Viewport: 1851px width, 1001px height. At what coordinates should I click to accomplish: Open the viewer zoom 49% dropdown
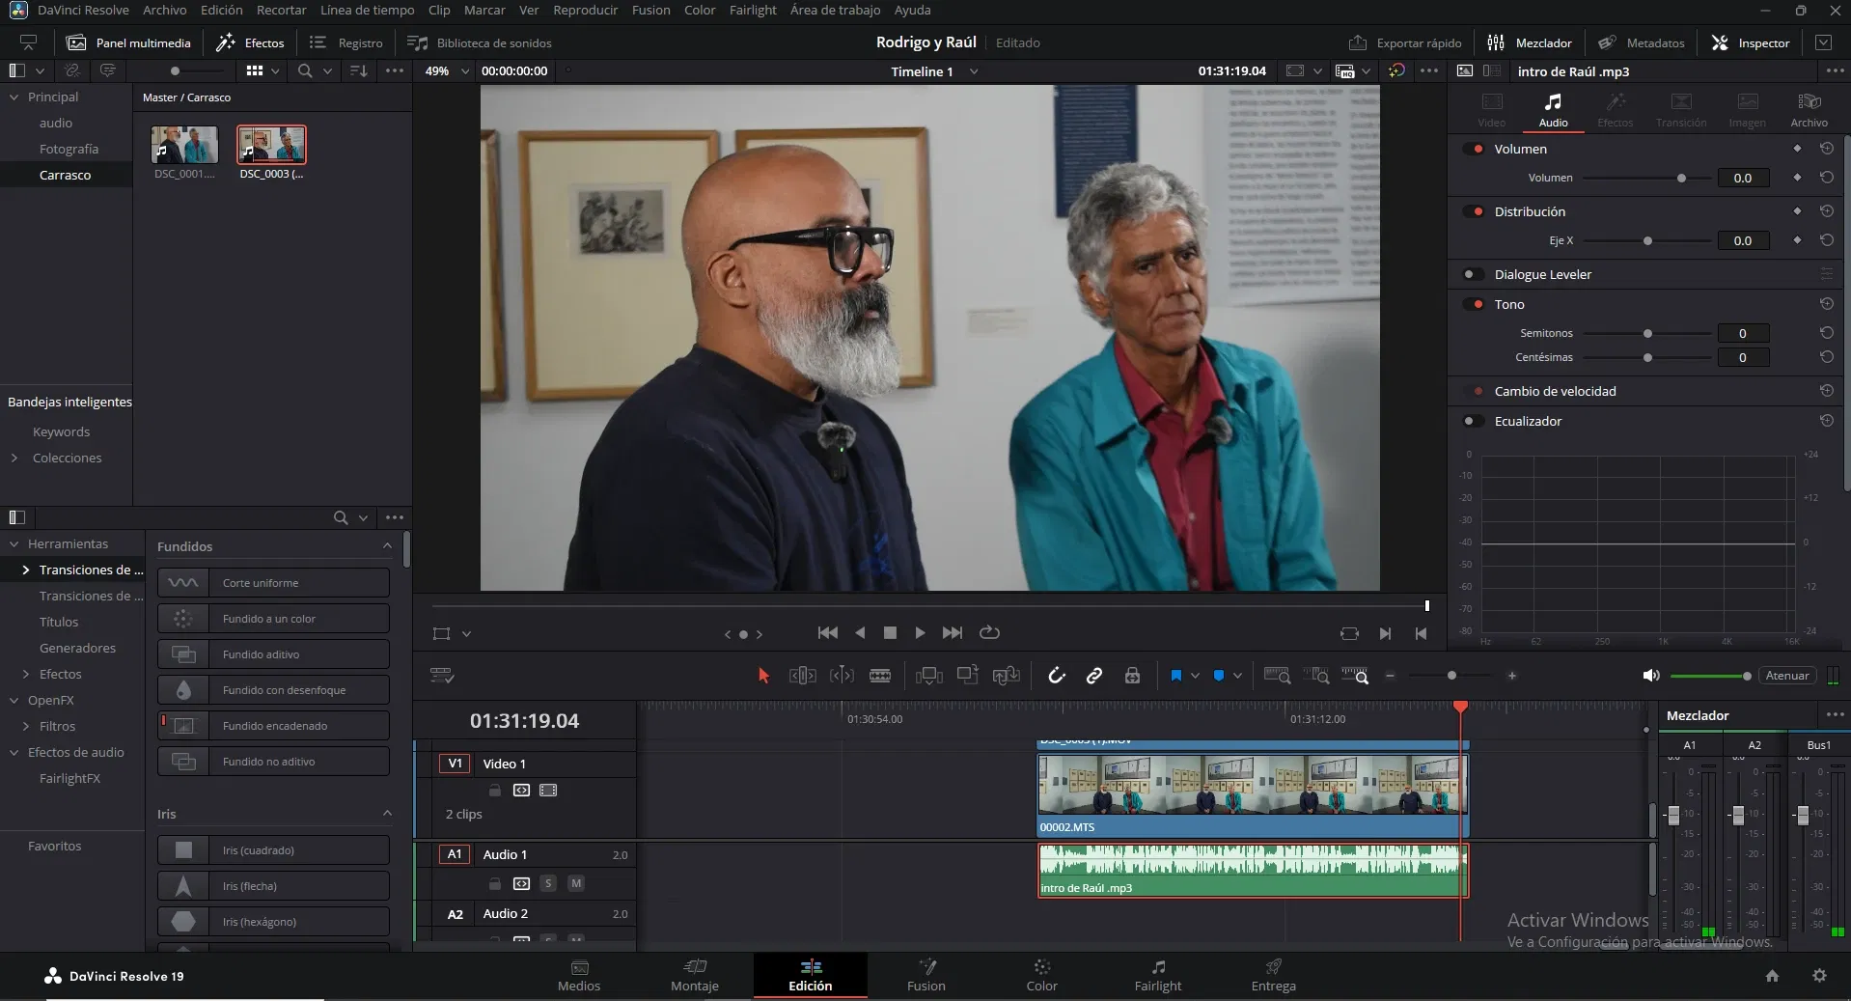point(464,71)
